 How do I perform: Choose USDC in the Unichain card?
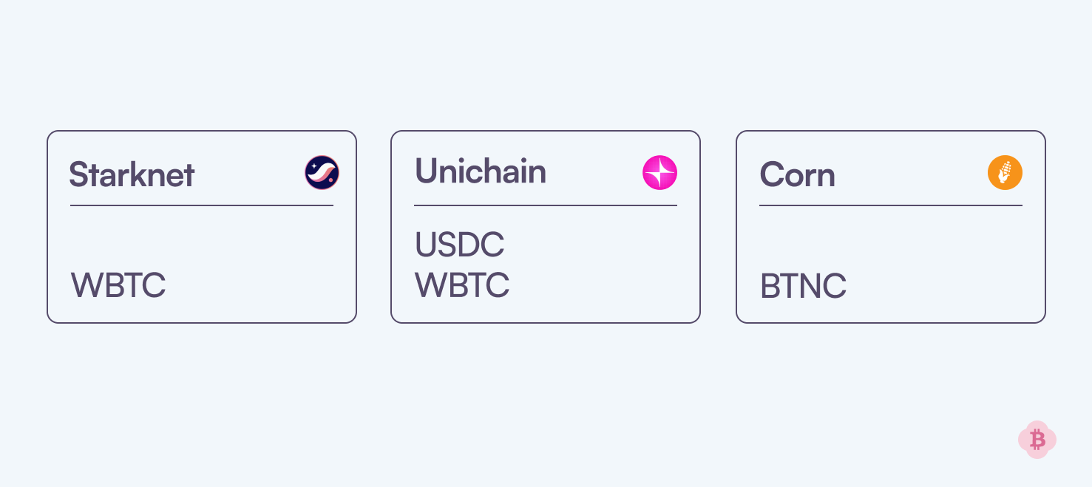pos(459,245)
